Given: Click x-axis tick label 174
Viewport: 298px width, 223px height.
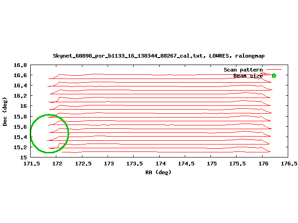Looking at the screenshot, I should [160, 164].
